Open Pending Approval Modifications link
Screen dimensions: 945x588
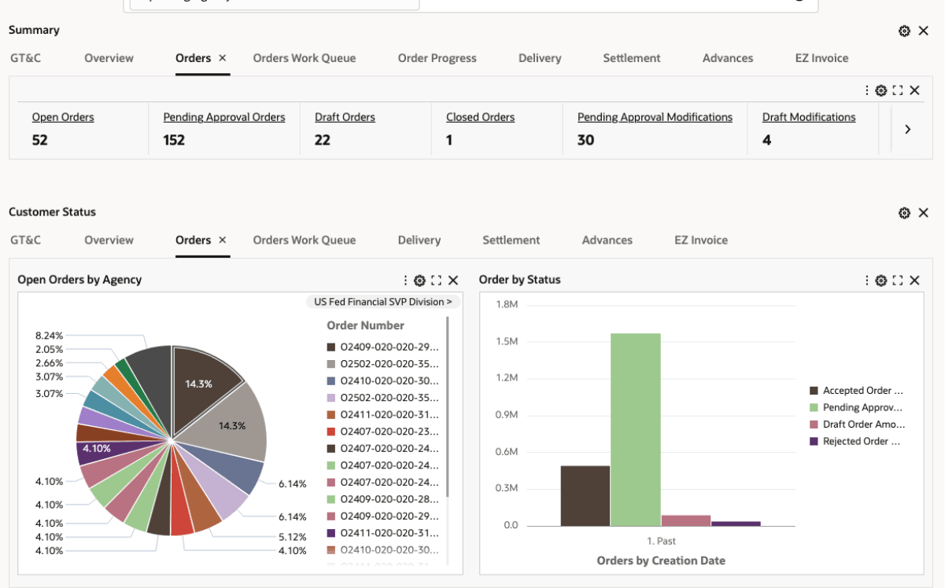[x=655, y=117]
